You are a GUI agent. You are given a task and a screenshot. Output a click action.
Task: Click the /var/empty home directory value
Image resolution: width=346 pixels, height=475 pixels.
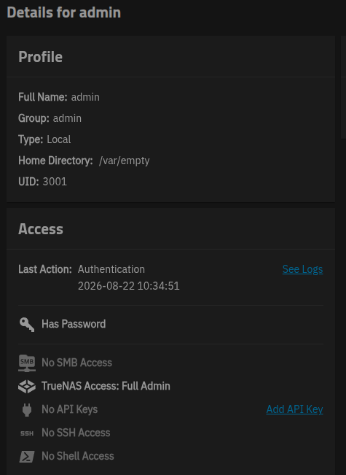point(125,161)
